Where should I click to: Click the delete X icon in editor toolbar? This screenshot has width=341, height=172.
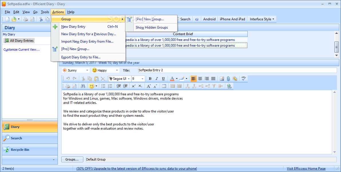pos(103,79)
